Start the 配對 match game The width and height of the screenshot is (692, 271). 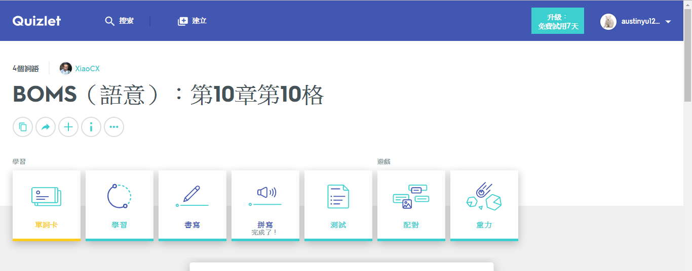(411, 206)
